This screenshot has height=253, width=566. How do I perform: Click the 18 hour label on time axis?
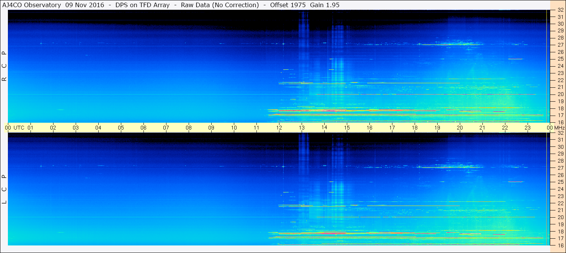[x=415, y=128]
